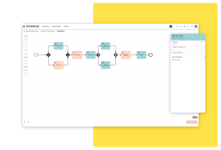Select the end event on the canvas
Viewport: 221px width, 150px height.
coord(151,55)
